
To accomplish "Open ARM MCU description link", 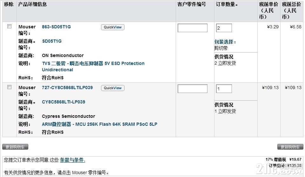I will (99, 124).
